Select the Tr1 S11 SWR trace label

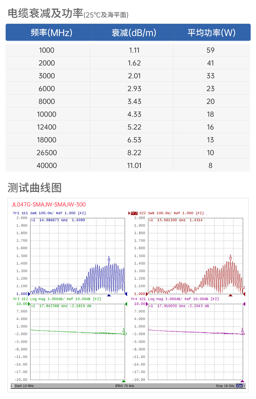coord(49,213)
